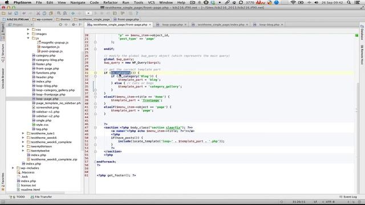This screenshot has width=365, height=205.
Task: Click the wp-content breadcrumb
Action: [x=42, y=19]
